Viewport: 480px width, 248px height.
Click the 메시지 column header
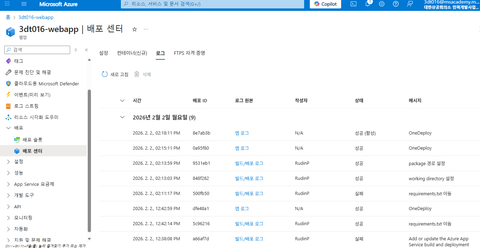point(415,100)
